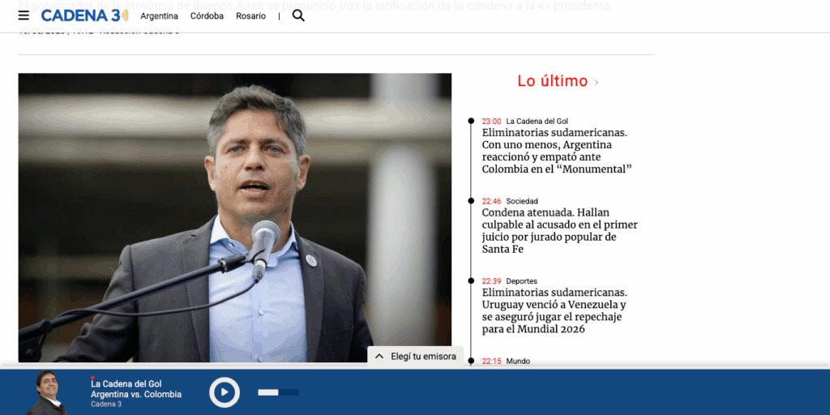830x415 pixels.
Task: Select Argentina in top navigation
Action: [160, 16]
